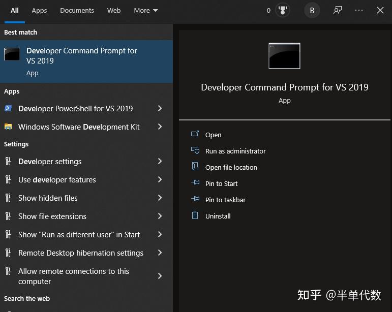Open the three-dot options menu
Screen dimensions: 392x312
coord(359,10)
